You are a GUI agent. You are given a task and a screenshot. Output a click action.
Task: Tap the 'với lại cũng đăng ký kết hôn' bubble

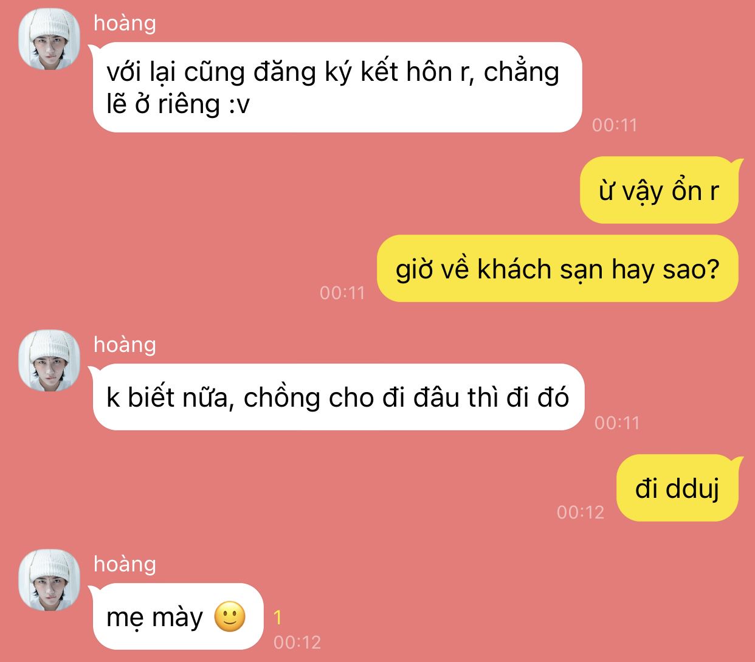[x=337, y=87]
